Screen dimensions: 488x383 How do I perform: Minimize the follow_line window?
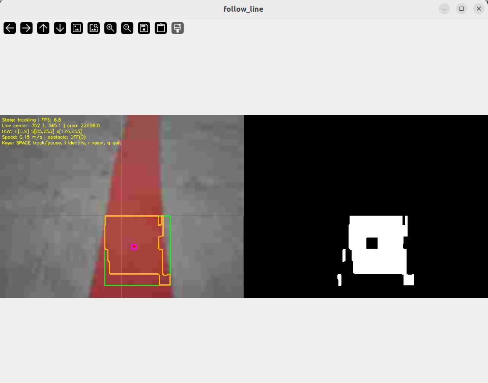(x=444, y=9)
